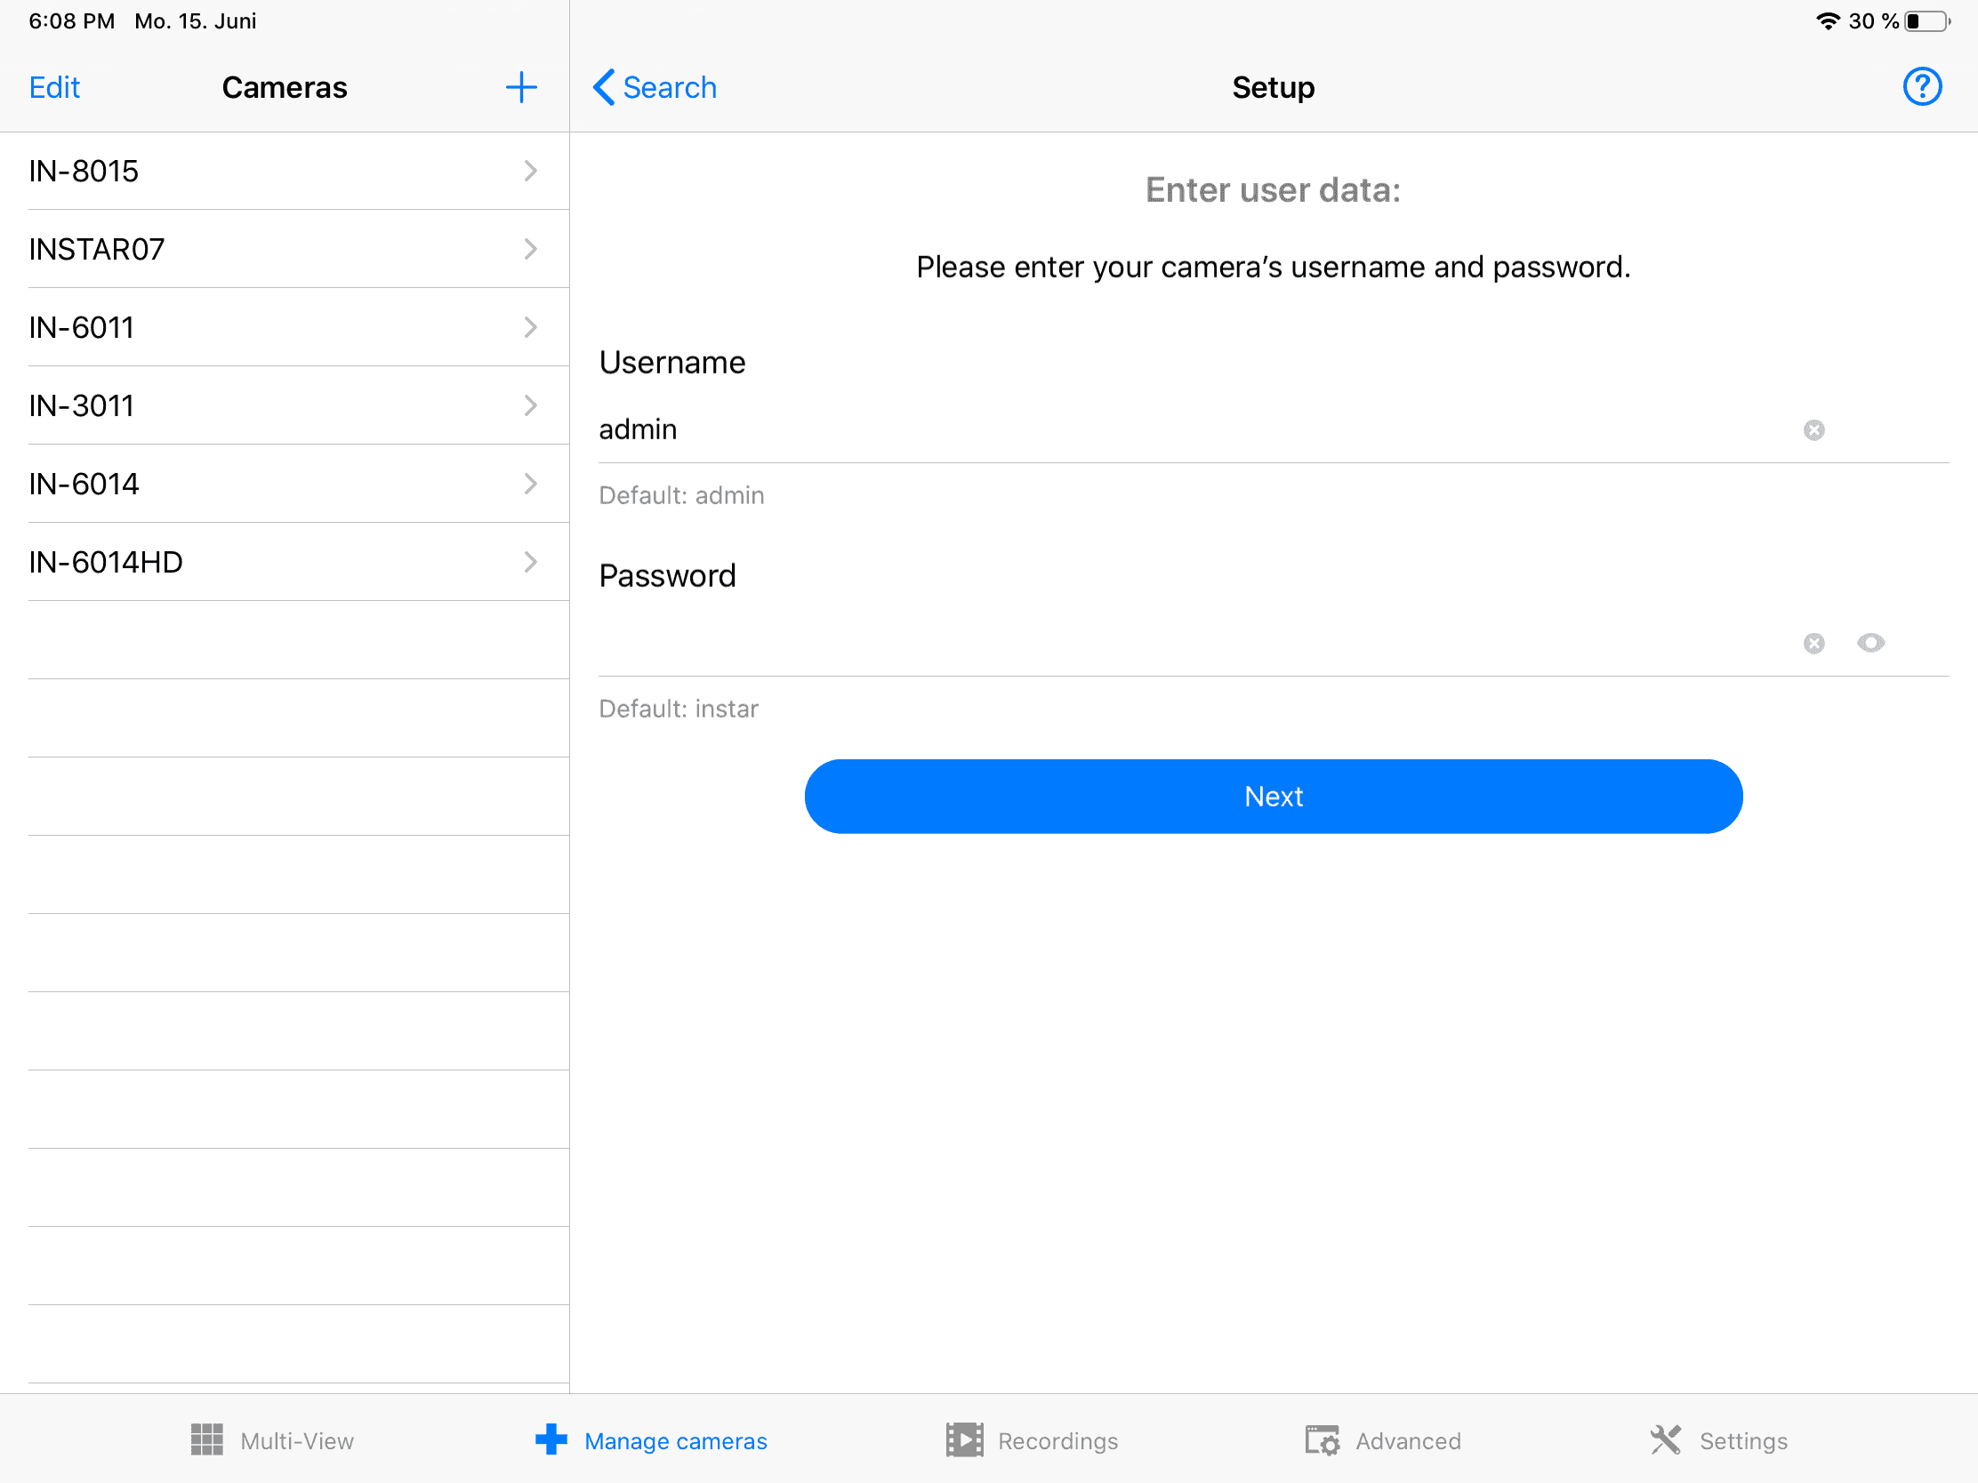
Task: Switch to the Recordings tab
Action: pyautogui.click(x=1032, y=1440)
